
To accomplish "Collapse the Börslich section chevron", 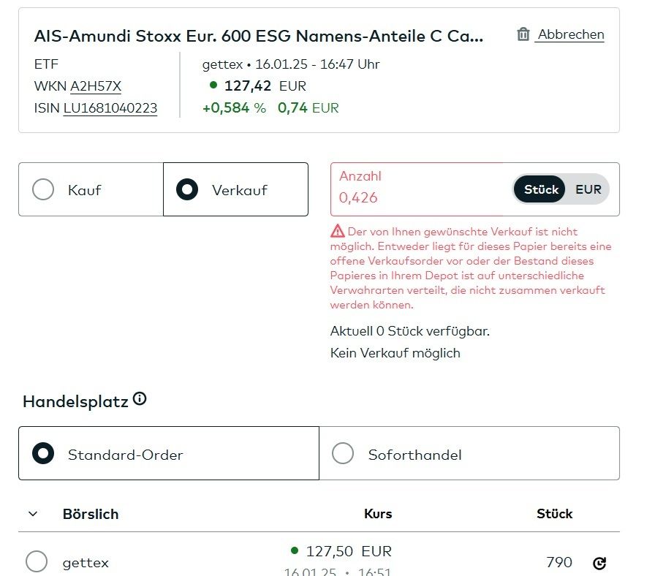I will click(x=33, y=514).
